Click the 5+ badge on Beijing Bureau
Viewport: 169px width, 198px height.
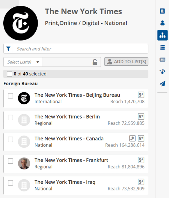coord(141,95)
